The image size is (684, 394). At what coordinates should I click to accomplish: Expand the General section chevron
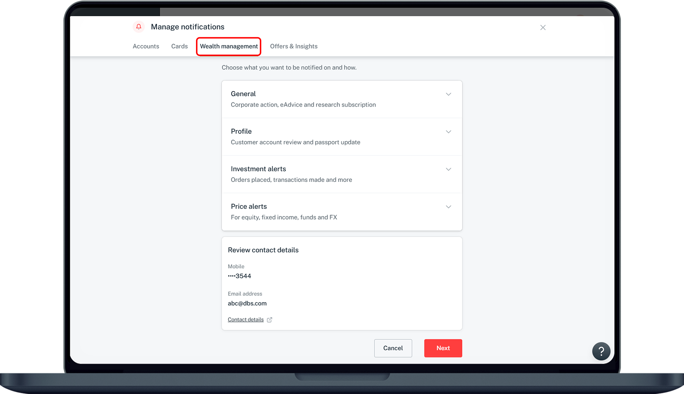click(x=448, y=94)
